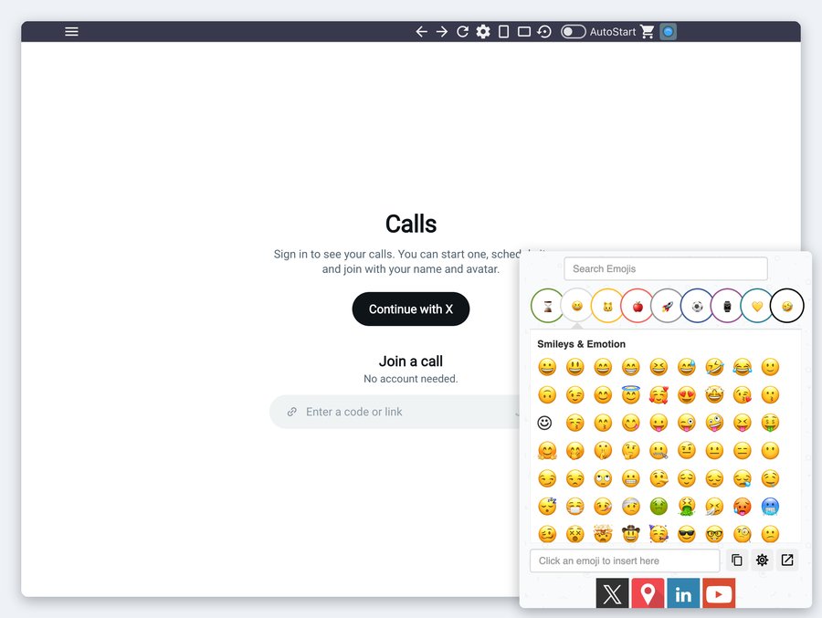Click the restore history icon
Image resolution: width=822 pixels, height=618 pixels.
tap(544, 31)
